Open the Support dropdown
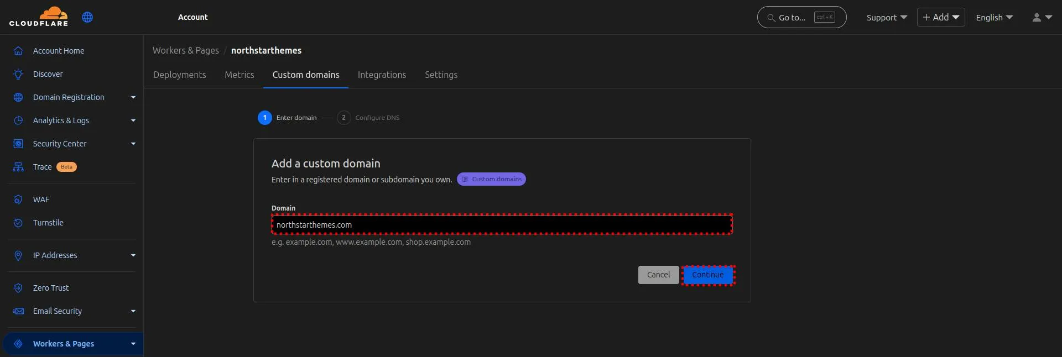The height and width of the screenshot is (357, 1062). pyautogui.click(x=887, y=17)
